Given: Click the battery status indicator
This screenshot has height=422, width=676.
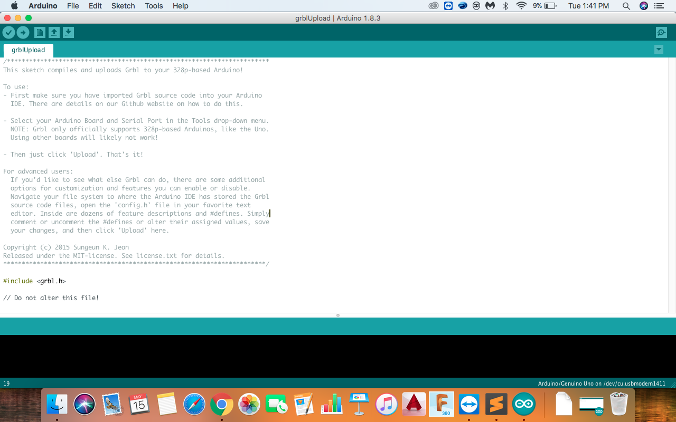Looking at the screenshot, I should [544, 6].
